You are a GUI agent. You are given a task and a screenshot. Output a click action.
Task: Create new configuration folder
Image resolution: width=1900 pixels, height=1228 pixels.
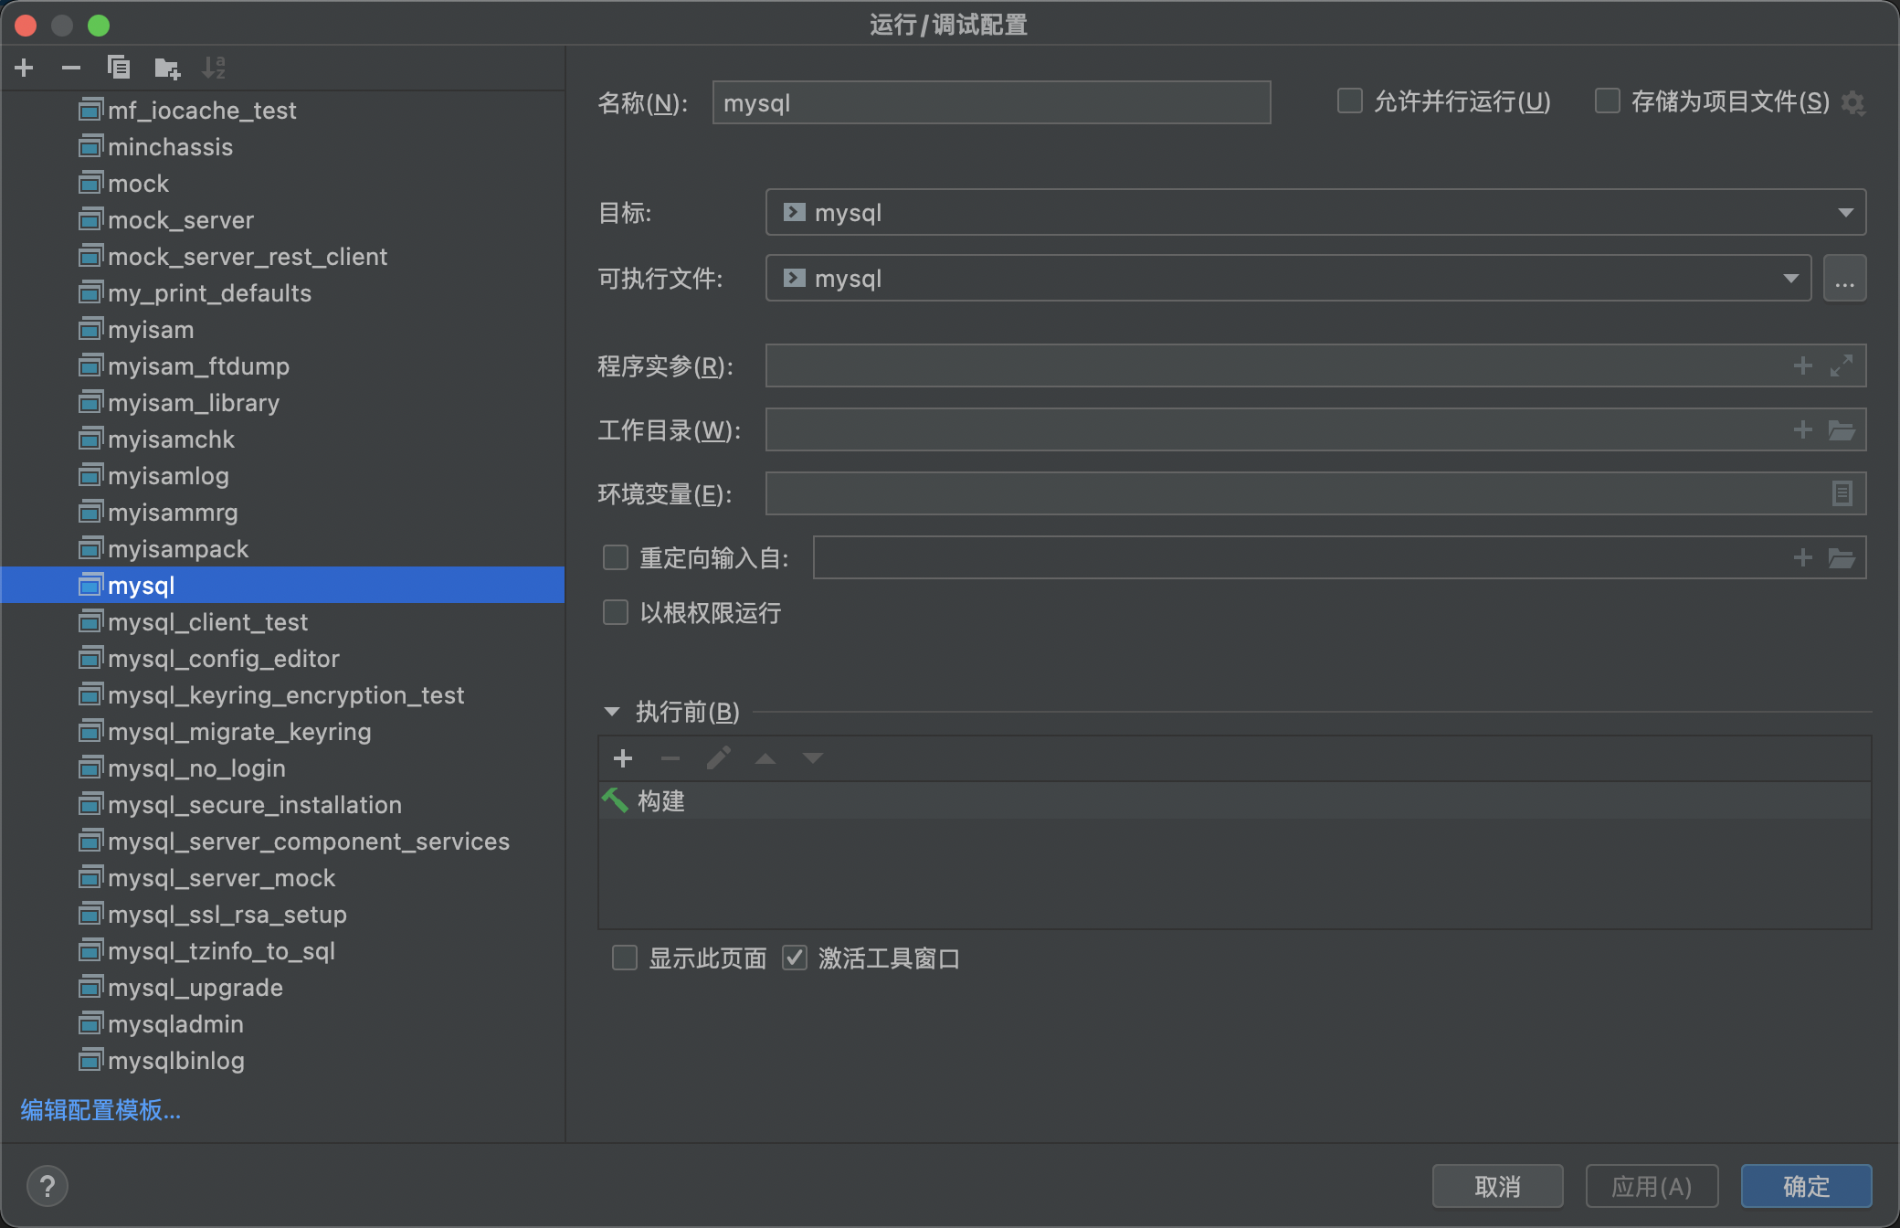click(167, 68)
